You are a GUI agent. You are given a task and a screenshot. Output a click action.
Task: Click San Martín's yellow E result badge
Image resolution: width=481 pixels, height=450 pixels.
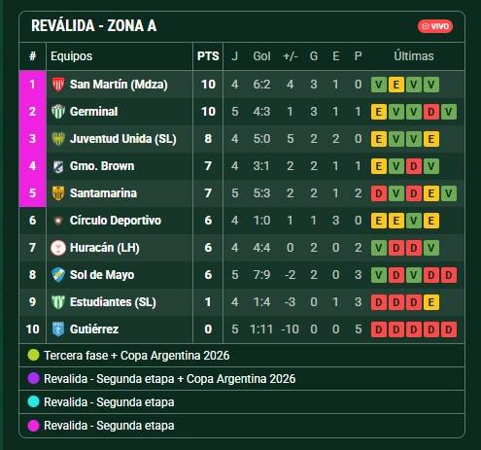[396, 85]
